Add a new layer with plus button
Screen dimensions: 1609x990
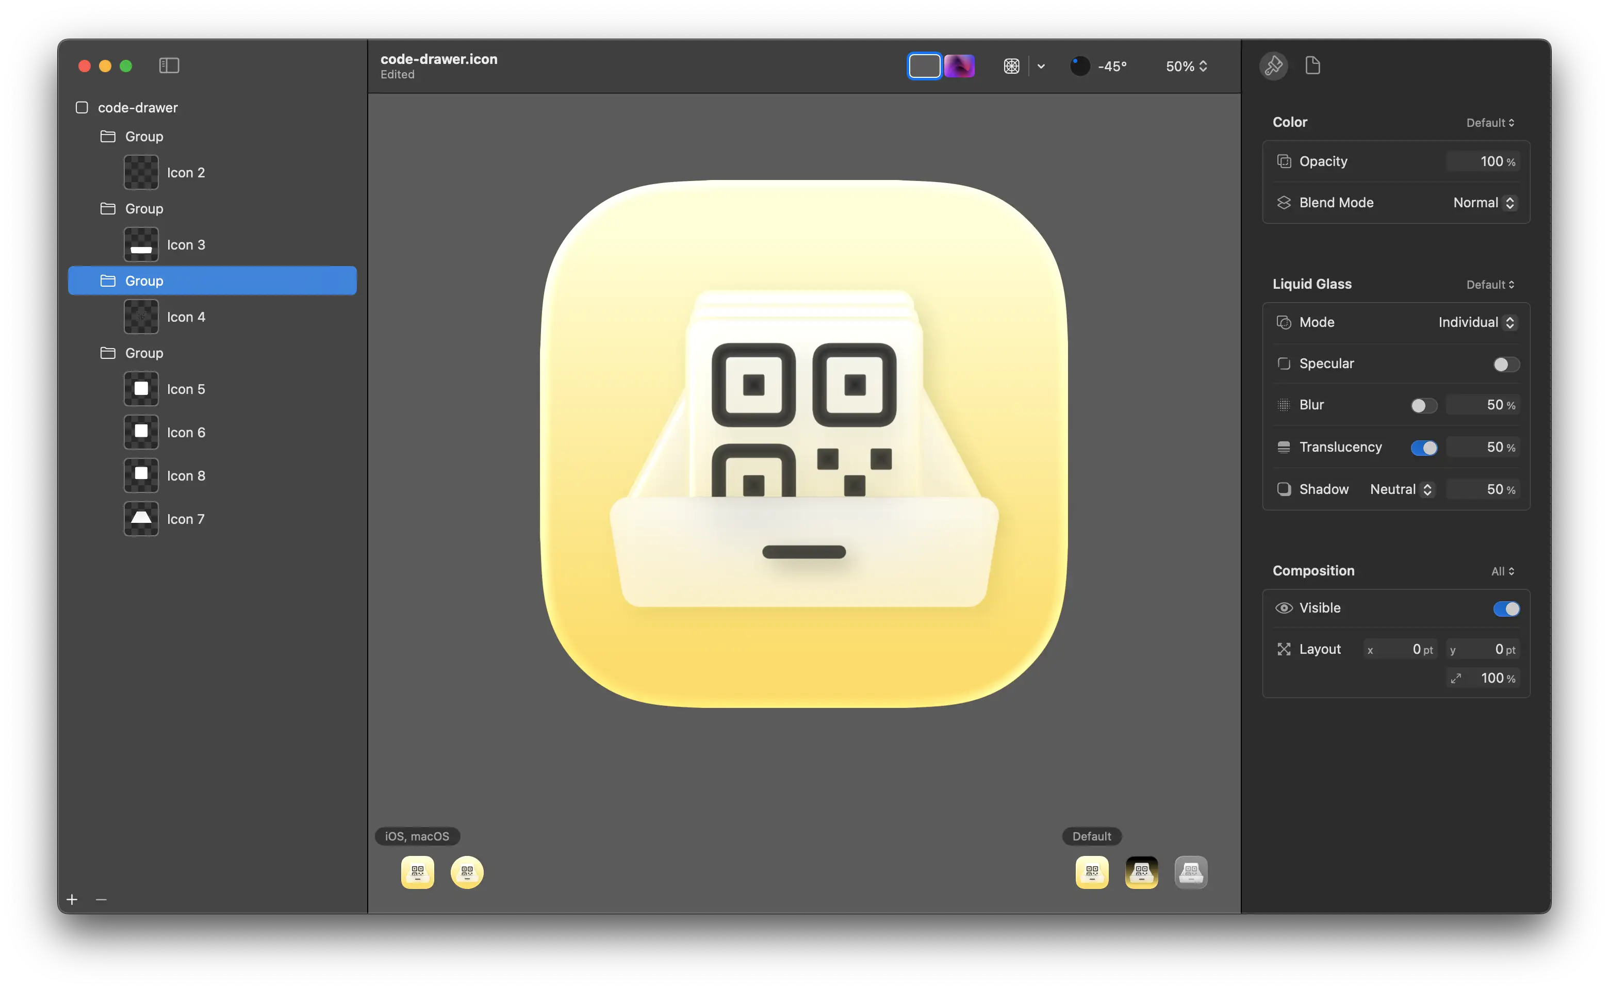tap(72, 900)
